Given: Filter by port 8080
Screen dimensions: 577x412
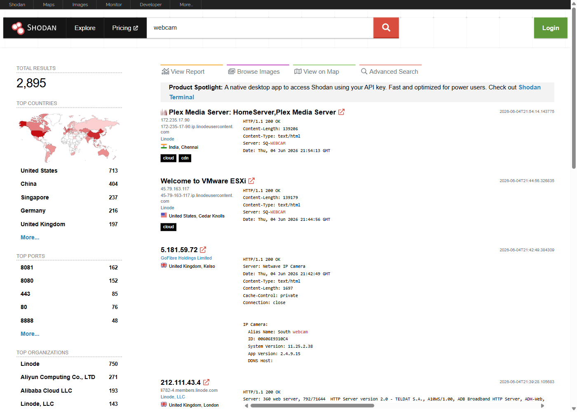Looking at the screenshot, I should coord(69,281).
